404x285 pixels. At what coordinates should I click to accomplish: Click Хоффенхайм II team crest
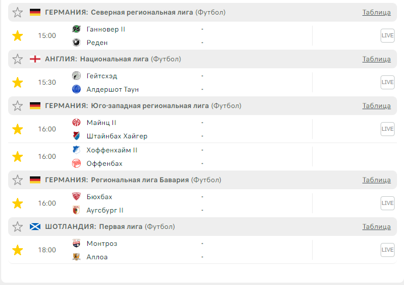76,150
